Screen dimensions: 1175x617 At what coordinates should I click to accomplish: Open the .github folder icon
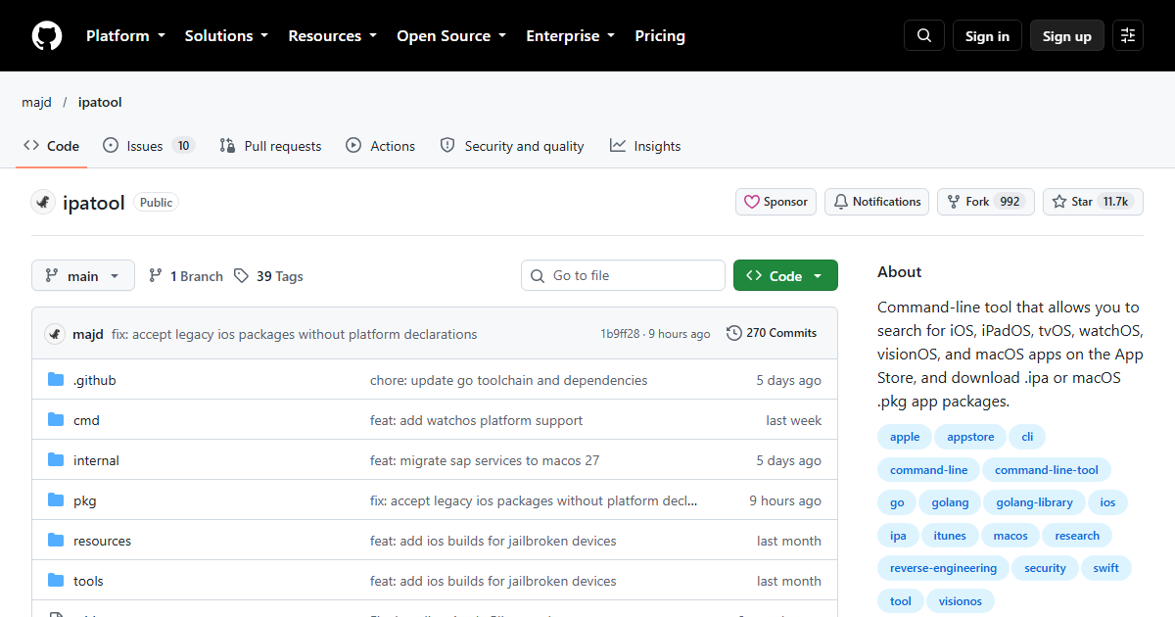click(x=56, y=380)
